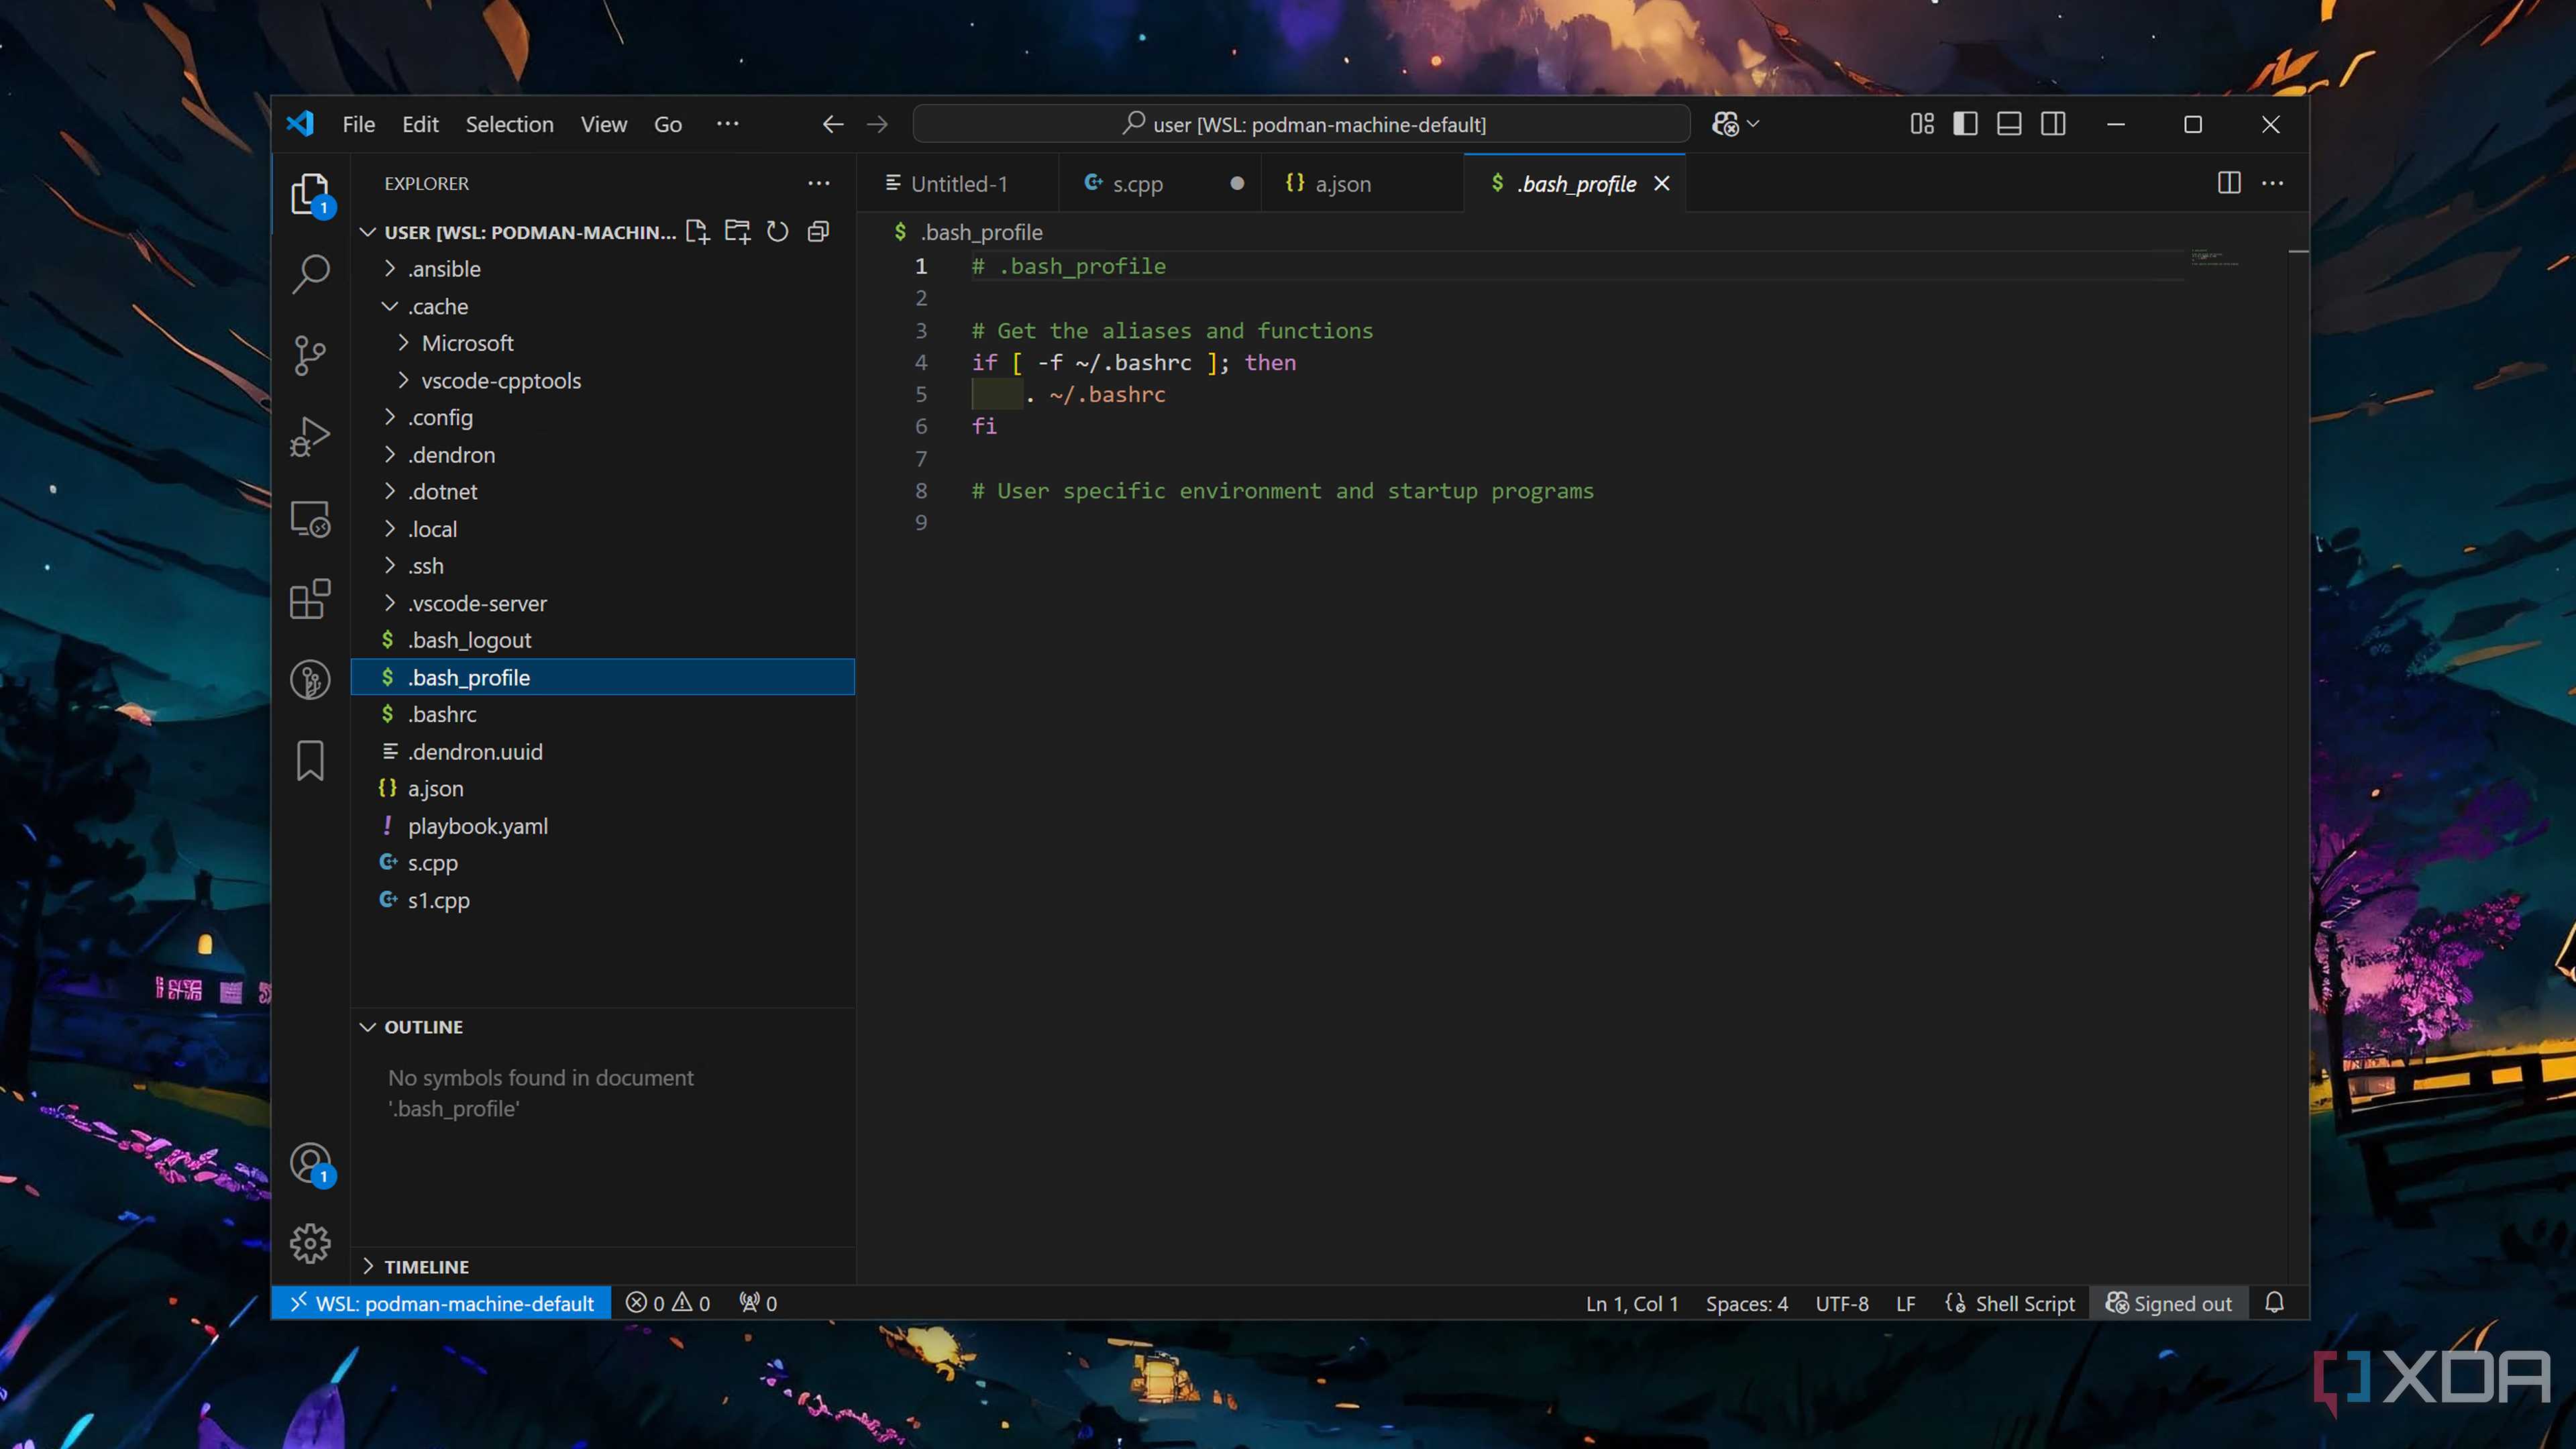Screen dimensions: 2576x1449
Task: Open the Edit menu
Action: 420,124
